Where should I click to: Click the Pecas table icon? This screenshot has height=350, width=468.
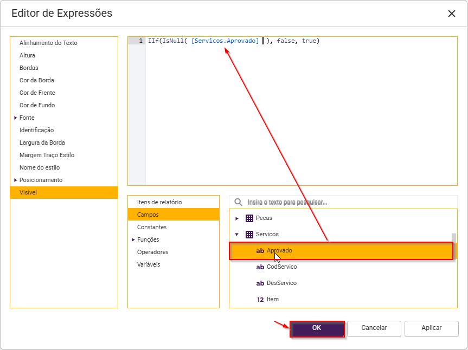pos(249,218)
